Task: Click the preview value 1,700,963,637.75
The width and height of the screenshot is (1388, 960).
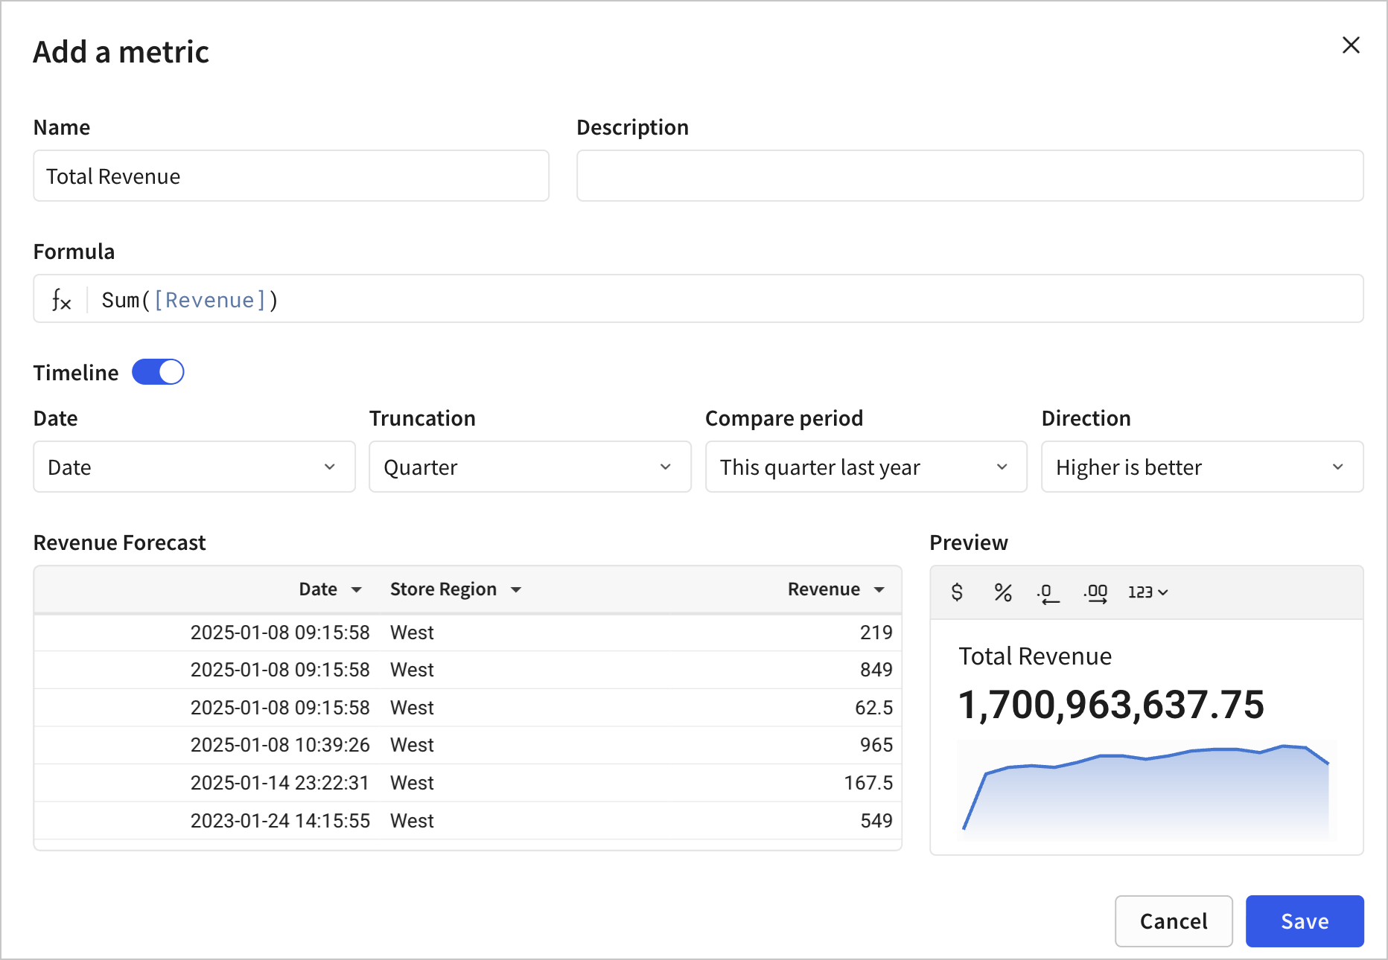Action: click(x=1111, y=705)
